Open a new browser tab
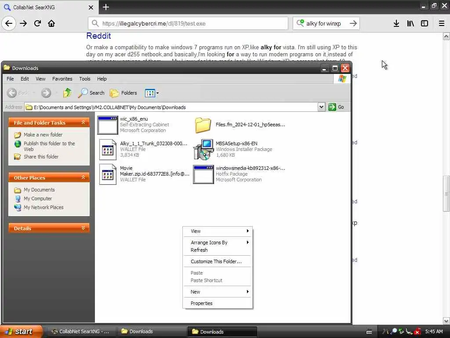Image resolution: width=450 pixels, height=338 pixels. [x=105, y=7]
